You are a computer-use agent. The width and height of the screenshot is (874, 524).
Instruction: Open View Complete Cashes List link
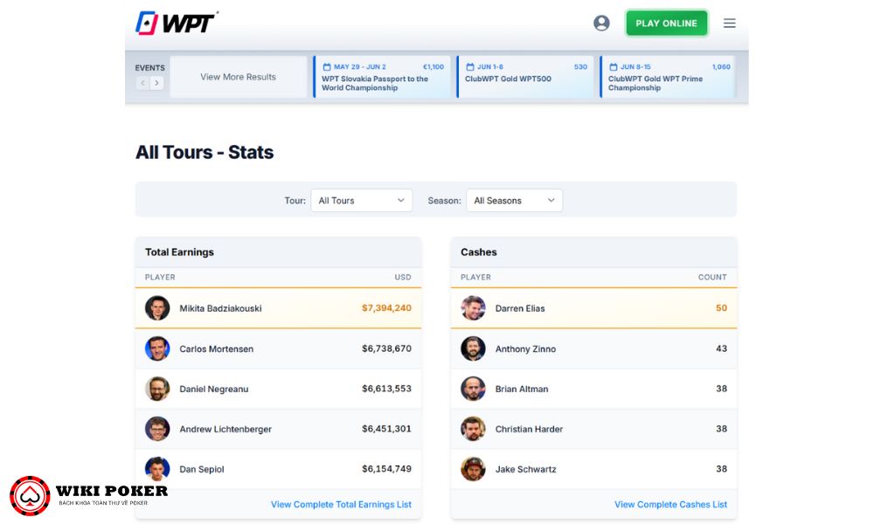(x=670, y=505)
